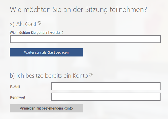The width and height of the screenshot is (168, 119).
Task: Click heading "b) Ich besitze bereits ein Konto"
Action: [x=49, y=75]
